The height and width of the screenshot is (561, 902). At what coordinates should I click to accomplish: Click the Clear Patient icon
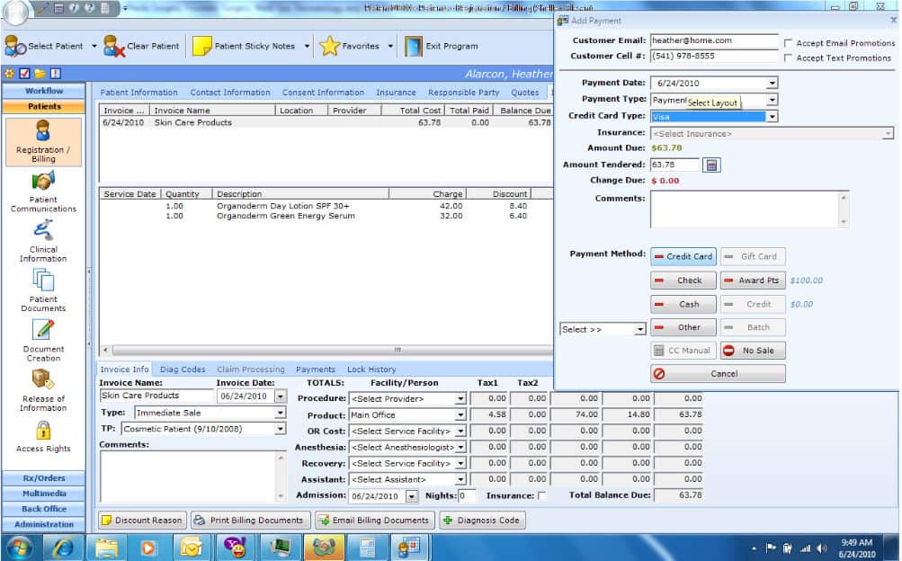coord(113,46)
